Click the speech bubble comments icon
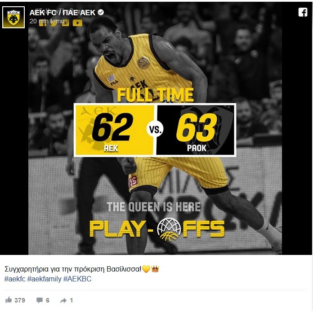Viewport: 313px width, 320px height. tap(39, 300)
